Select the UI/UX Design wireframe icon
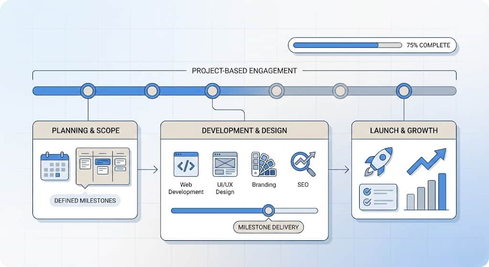Screen dimensions: 489x267 tap(225, 165)
